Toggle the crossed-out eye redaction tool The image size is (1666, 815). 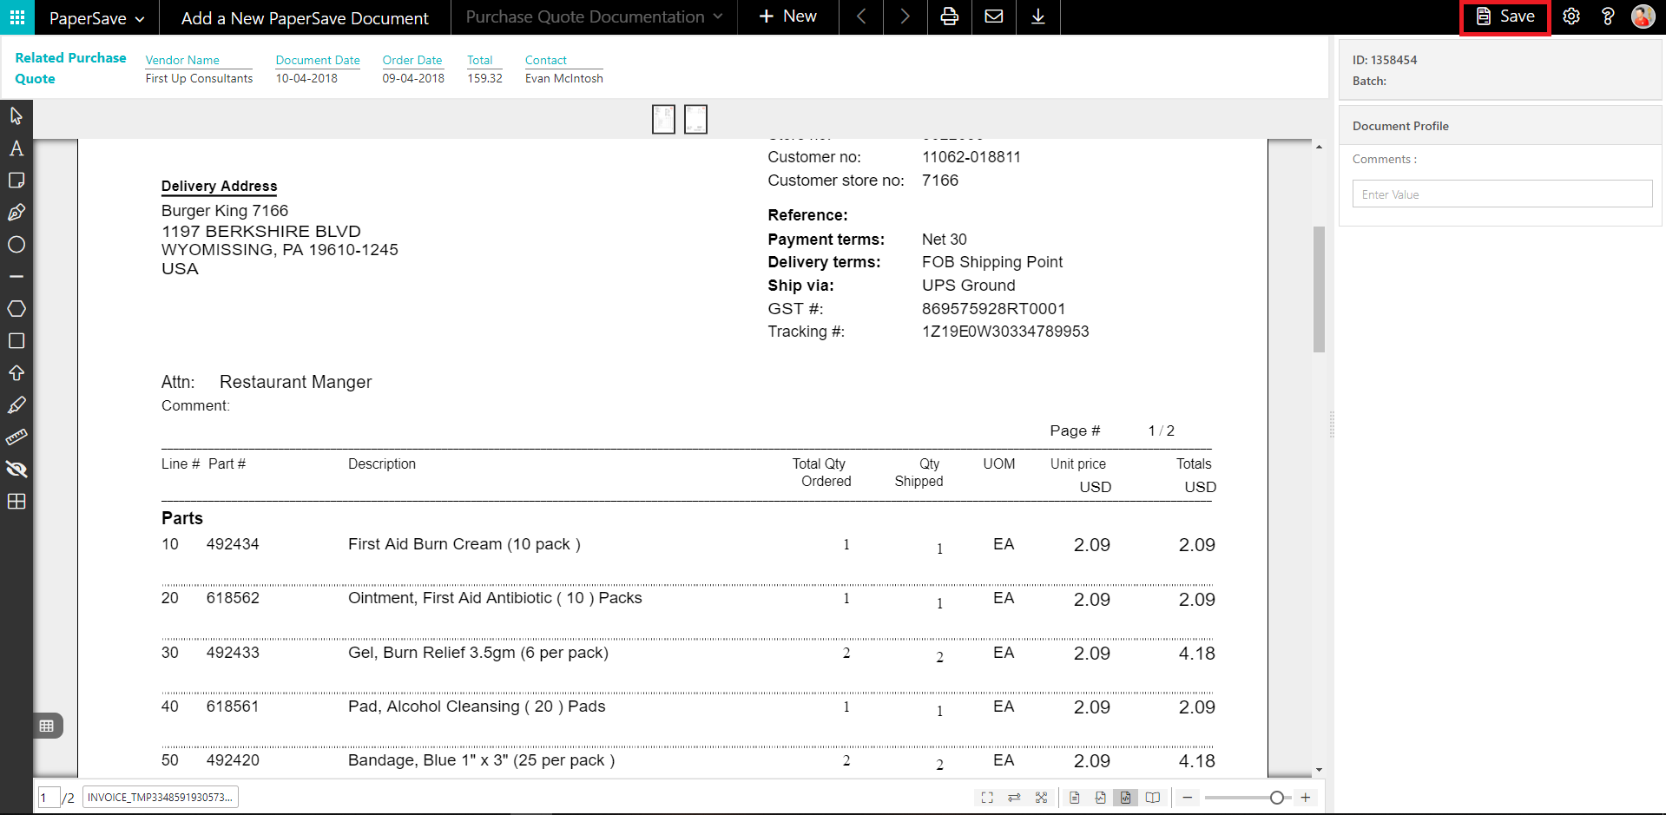16,470
